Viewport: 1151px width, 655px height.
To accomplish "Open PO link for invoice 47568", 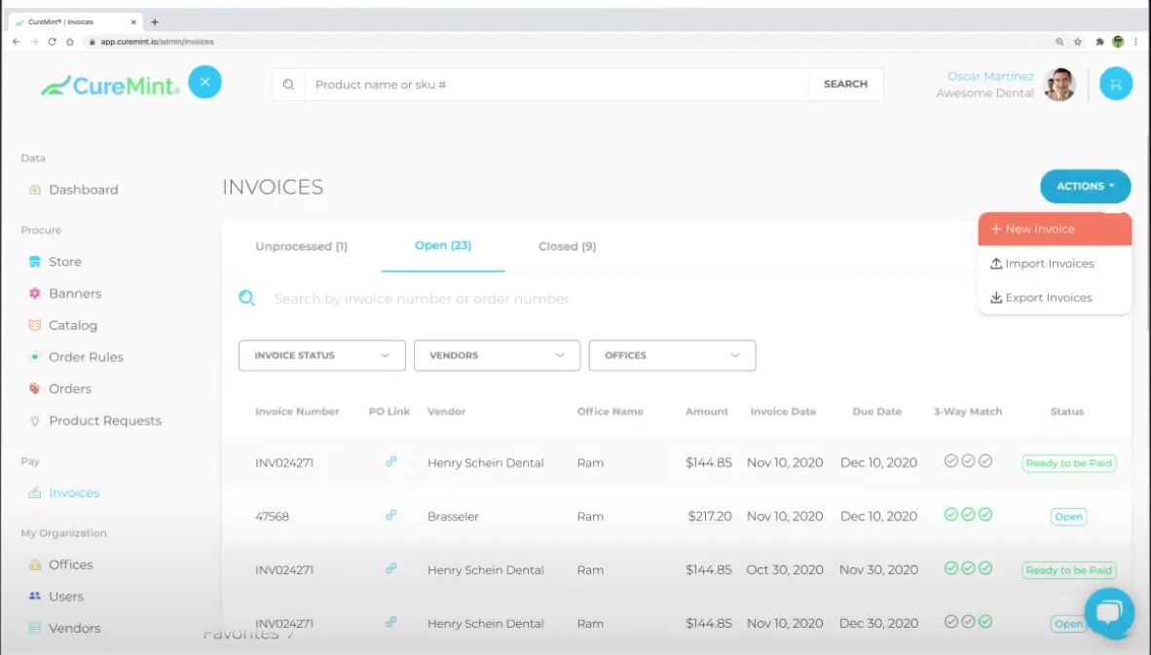I will (390, 515).
